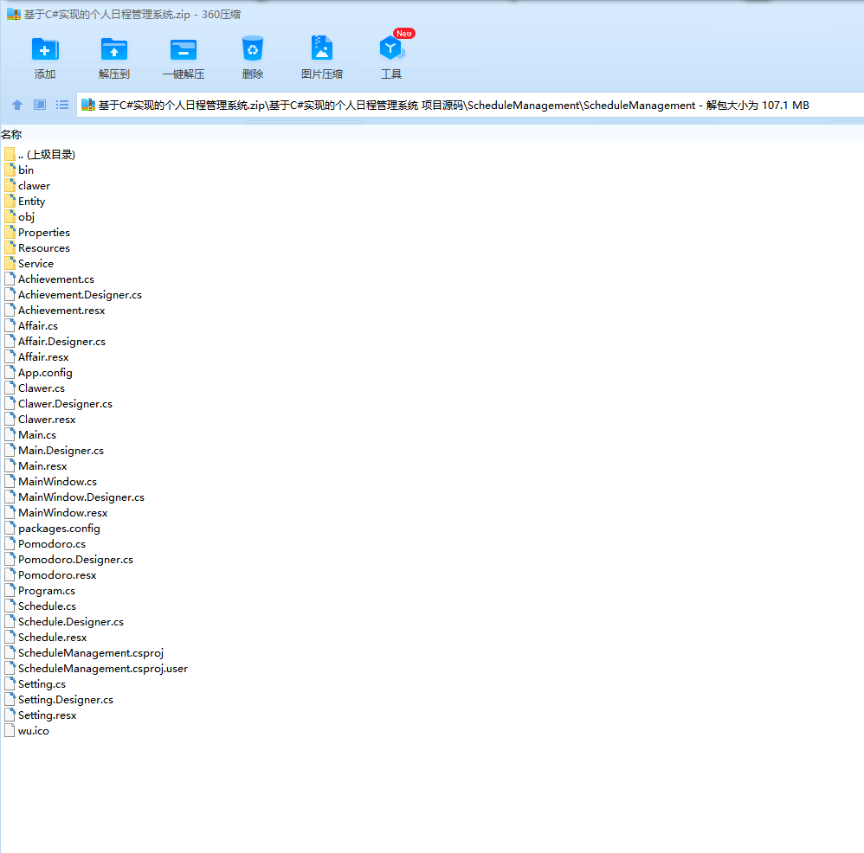This screenshot has height=853, width=864.
Task: Select MainWindow.Designer.cs file
Action: (74, 497)
